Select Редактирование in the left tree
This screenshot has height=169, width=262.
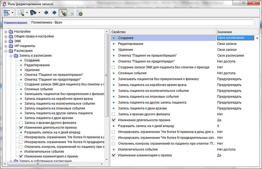pos(37,65)
